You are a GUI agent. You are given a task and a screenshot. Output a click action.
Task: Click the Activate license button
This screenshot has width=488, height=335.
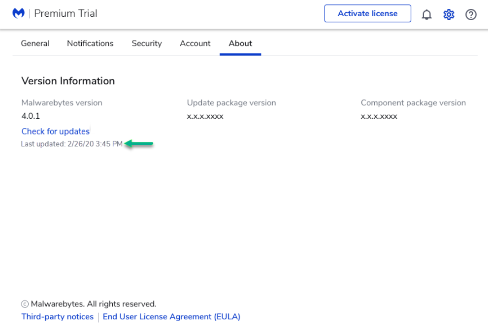[x=367, y=13]
